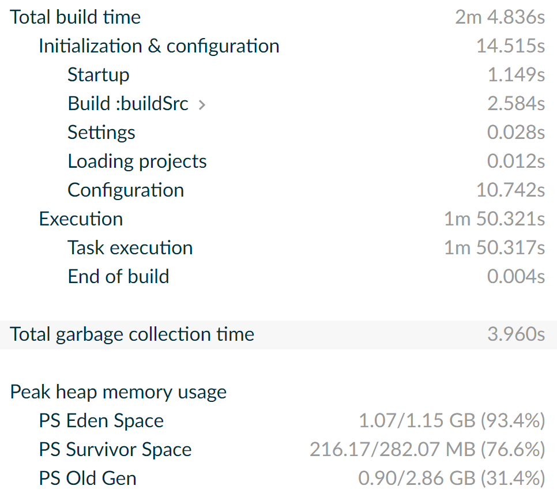
Task: Expand the Build :buildSrc chevron
Action: coord(201,104)
